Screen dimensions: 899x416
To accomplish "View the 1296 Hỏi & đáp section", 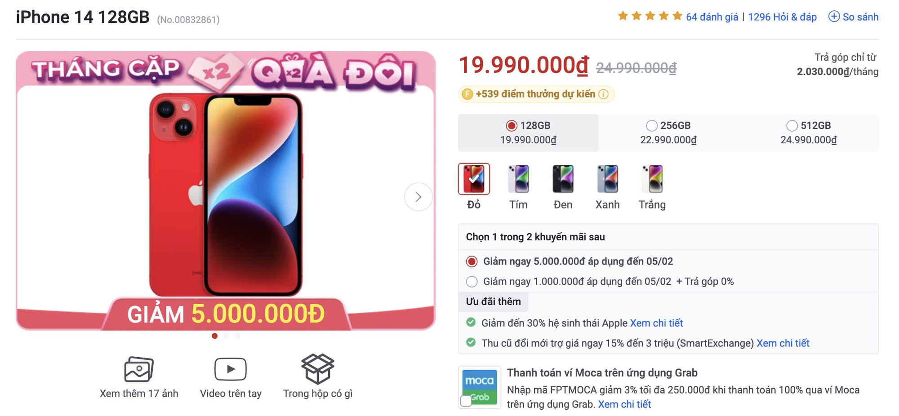I will (x=783, y=17).
